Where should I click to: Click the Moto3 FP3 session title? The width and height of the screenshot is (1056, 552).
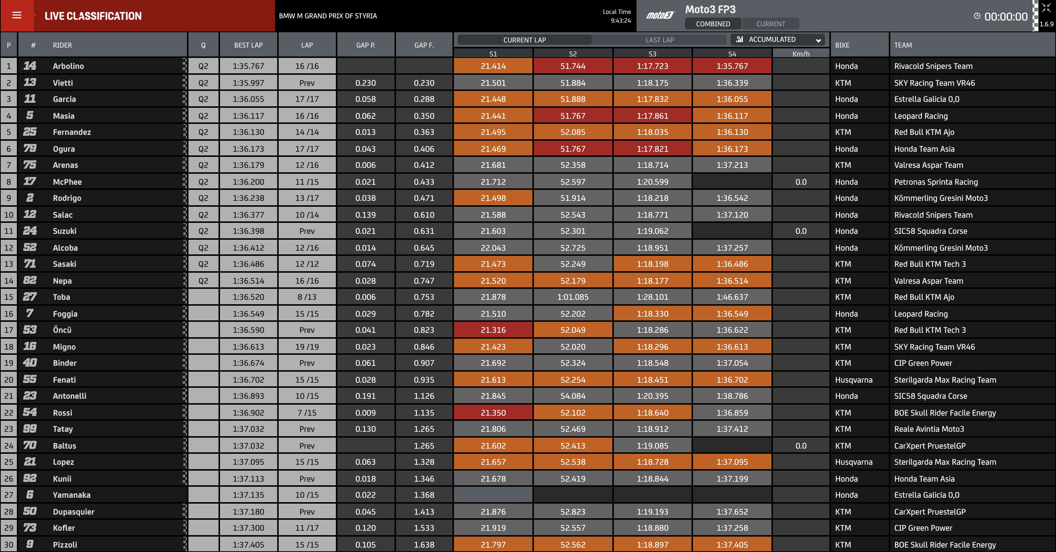pyautogui.click(x=710, y=10)
